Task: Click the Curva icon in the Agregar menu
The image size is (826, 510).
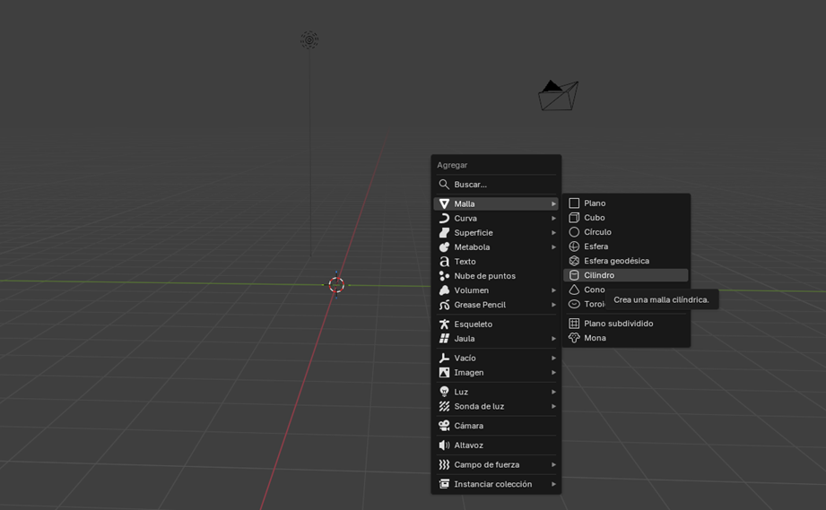Action: click(444, 218)
